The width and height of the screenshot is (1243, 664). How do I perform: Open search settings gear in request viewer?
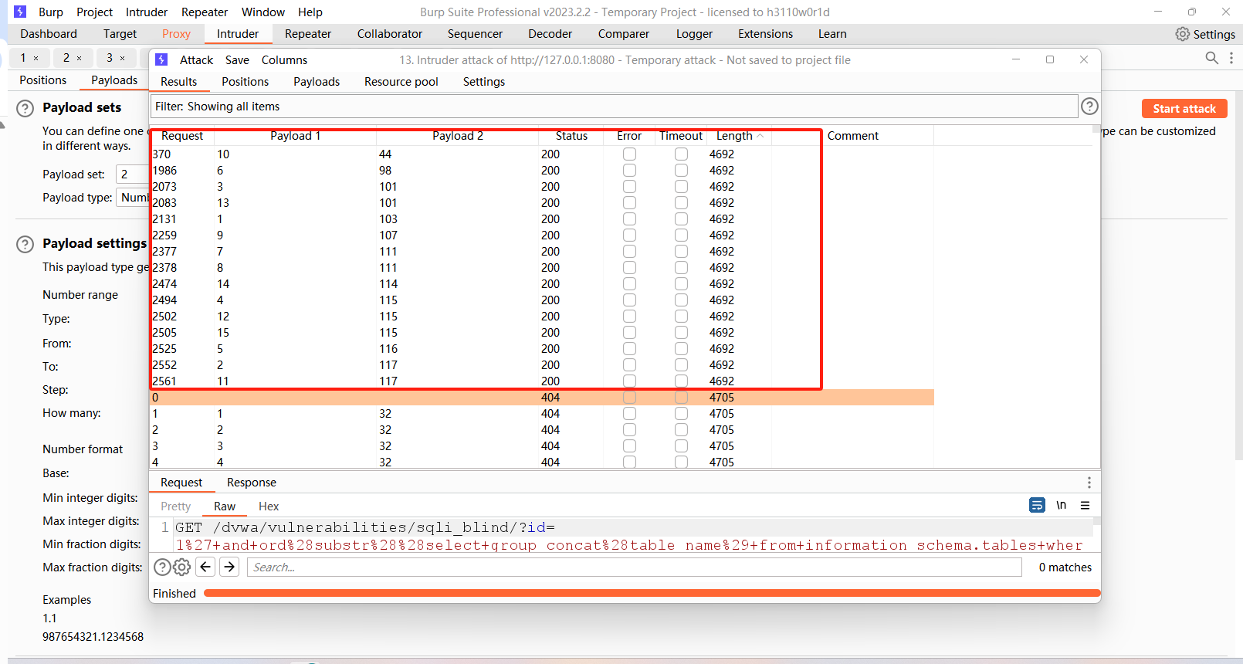point(182,567)
